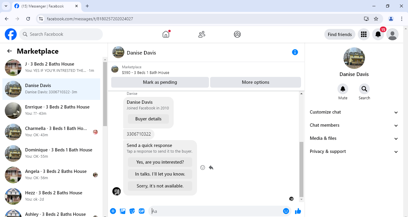Screen dimensions: 408x217
Task: Open the Ashley · 3 Beds 2 Baths House chat
Action: [x=51, y=213]
